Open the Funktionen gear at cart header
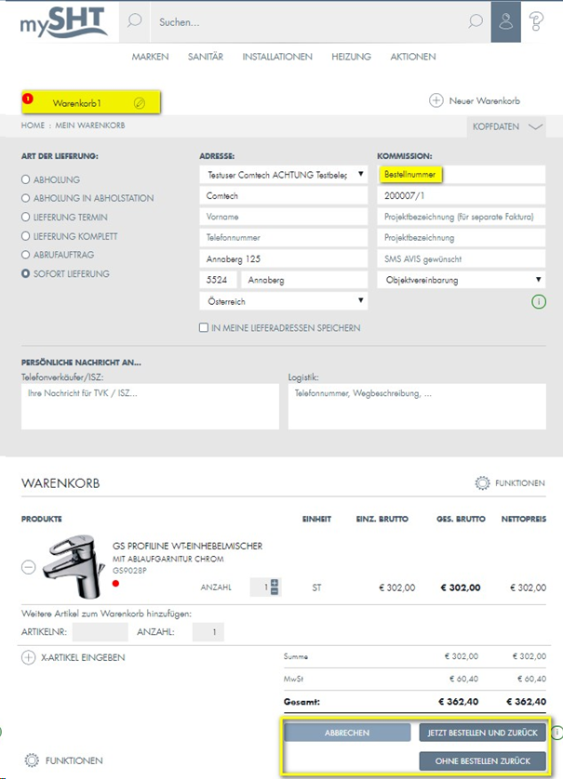The height and width of the screenshot is (779, 563). pyautogui.click(x=482, y=483)
